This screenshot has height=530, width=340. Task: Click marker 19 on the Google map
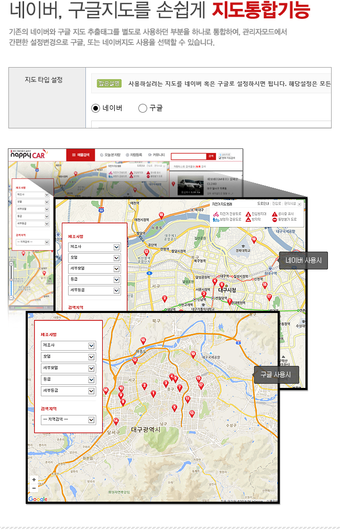(x=193, y=354)
